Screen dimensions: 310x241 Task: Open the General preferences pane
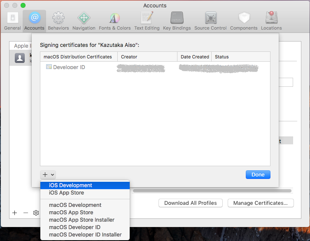point(12,21)
